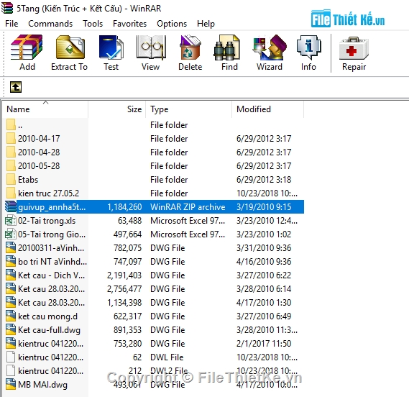The image size is (409, 397).
Task: Select the 2010-04-28 folder icon
Action: tap(11, 152)
